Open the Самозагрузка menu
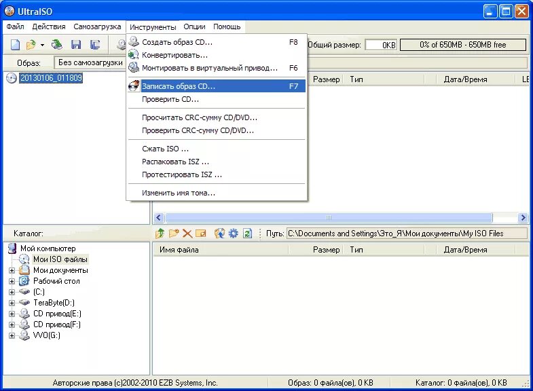533x391 pixels. click(97, 26)
